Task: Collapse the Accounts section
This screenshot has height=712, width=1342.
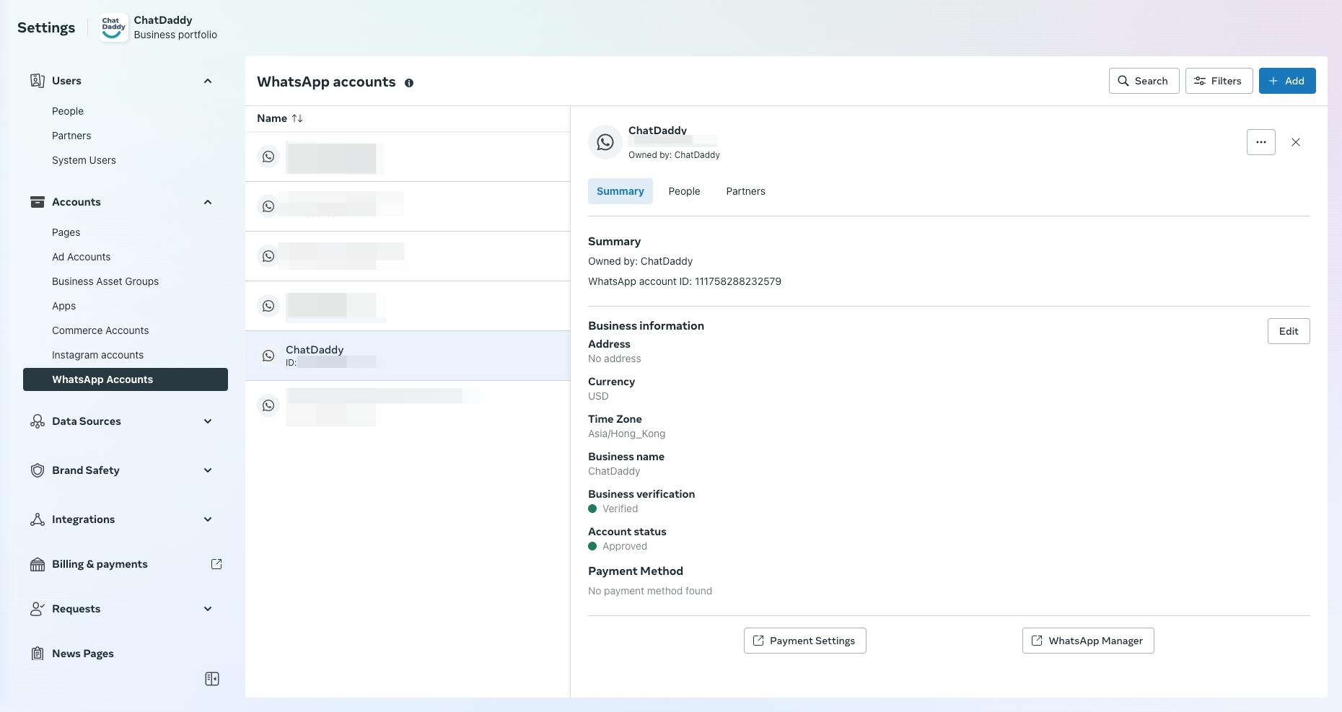Action: tap(208, 202)
